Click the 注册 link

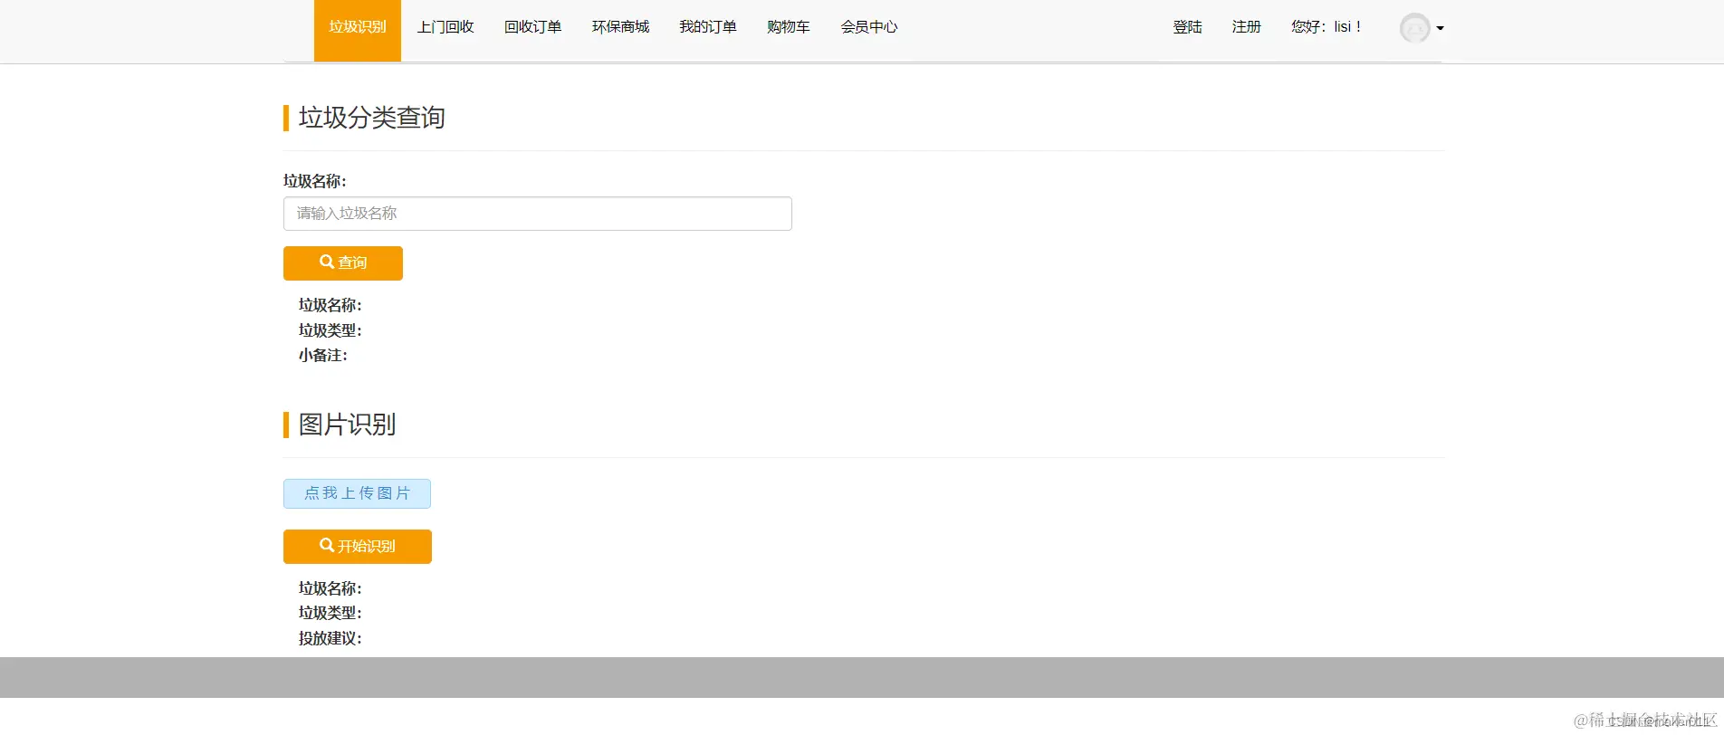tap(1247, 27)
